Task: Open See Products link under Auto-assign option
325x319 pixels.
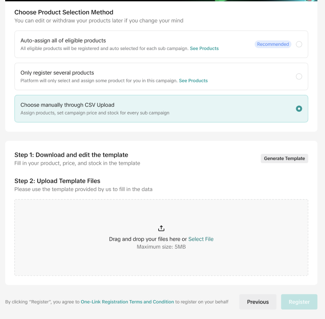Action: (x=204, y=49)
